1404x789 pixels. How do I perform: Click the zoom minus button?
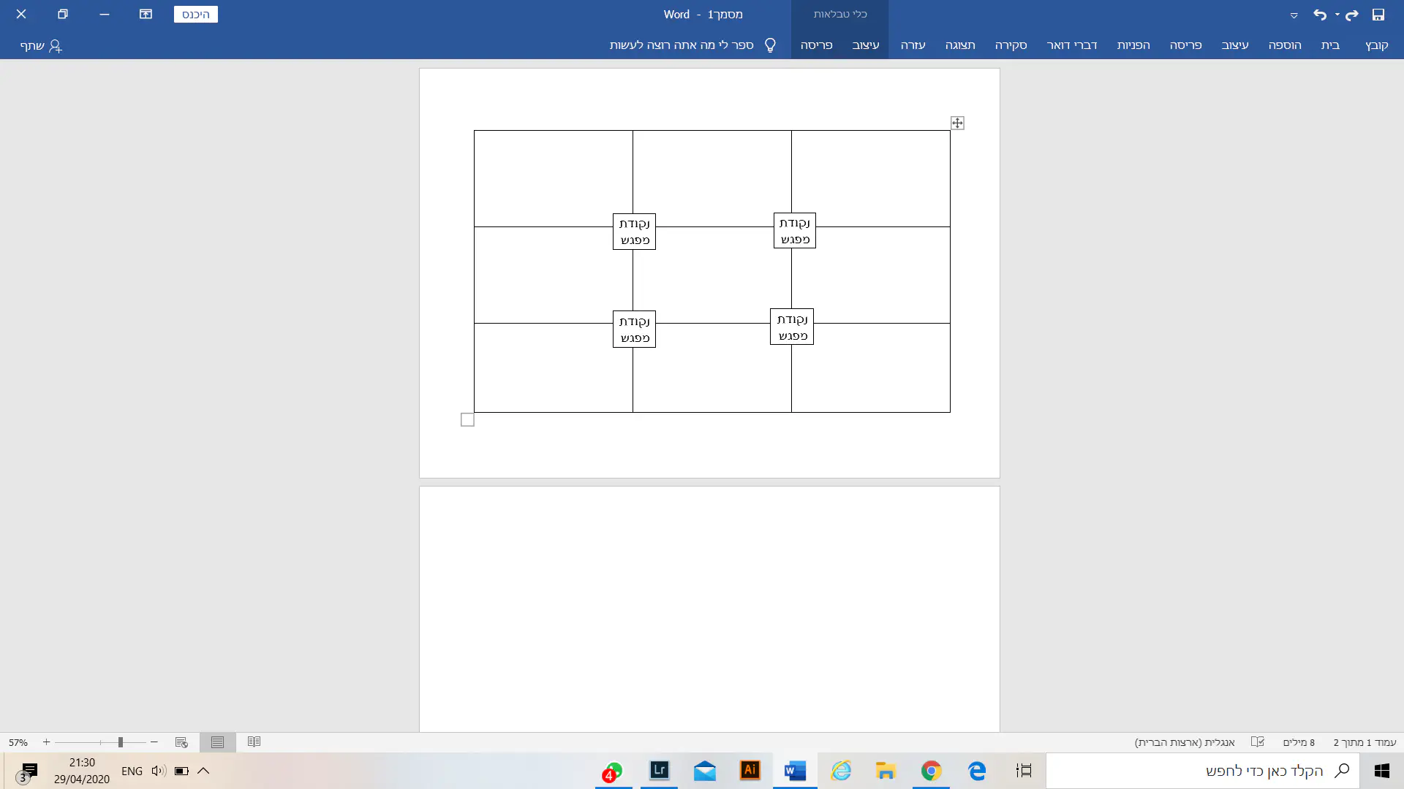[x=154, y=742]
